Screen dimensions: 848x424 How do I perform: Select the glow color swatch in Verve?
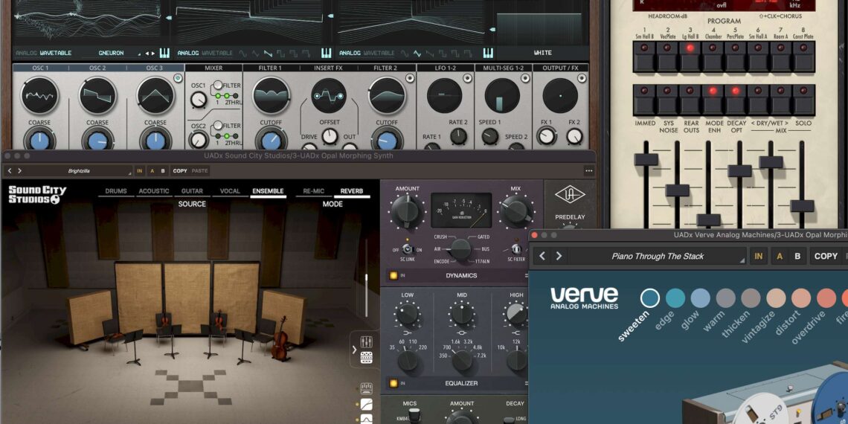click(701, 298)
